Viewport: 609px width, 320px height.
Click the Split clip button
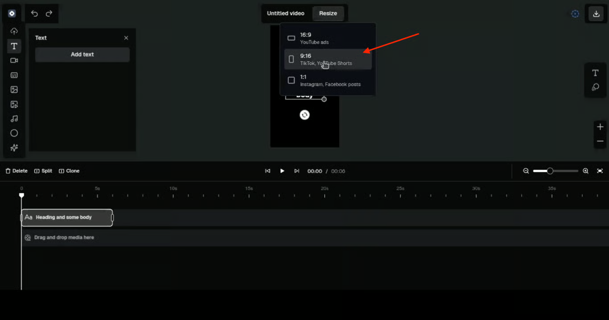click(x=43, y=171)
